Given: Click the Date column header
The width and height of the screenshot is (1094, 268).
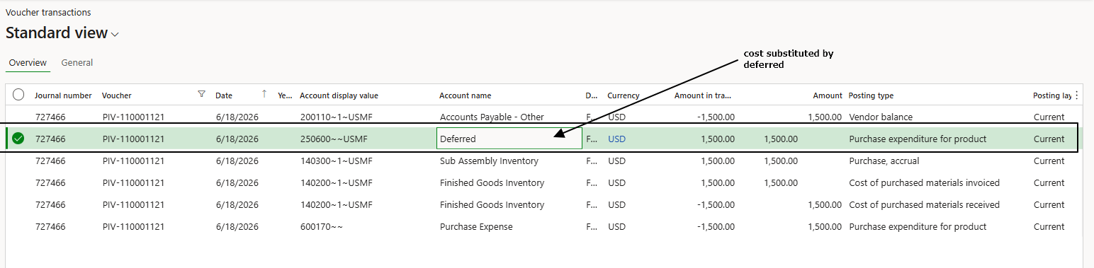Looking at the screenshot, I should tap(224, 95).
